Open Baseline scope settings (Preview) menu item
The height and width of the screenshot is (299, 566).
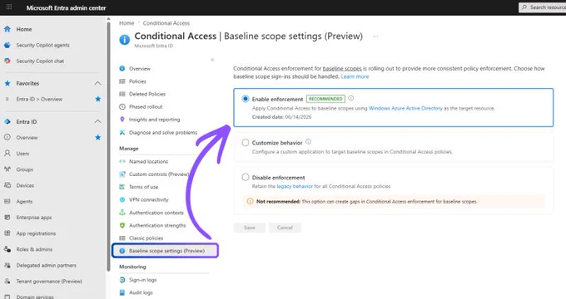click(x=166, y=251)
